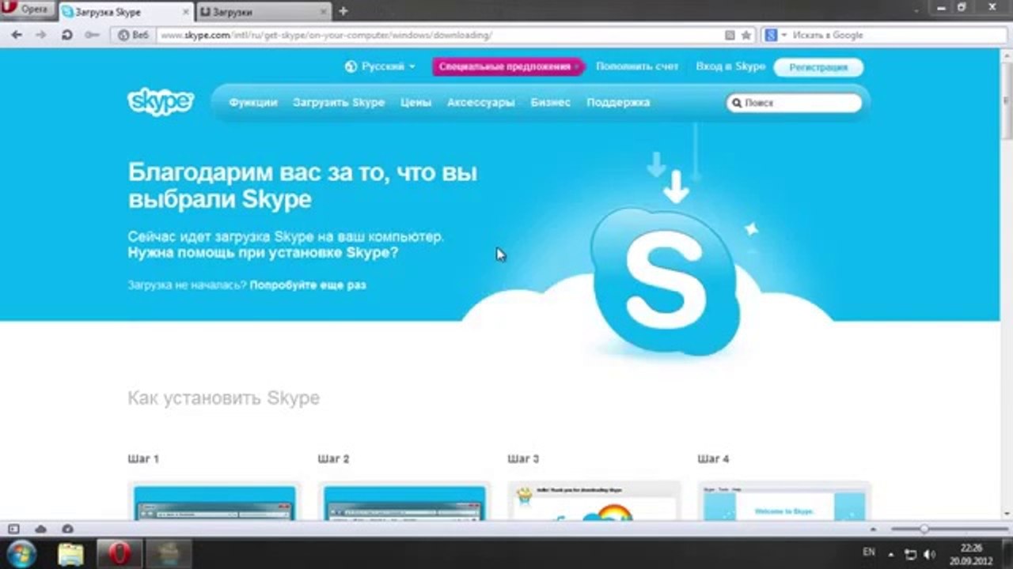Click the Opera Turbo icon in status bar
This screenshot has width=1013, height=569.
point(67,529)
